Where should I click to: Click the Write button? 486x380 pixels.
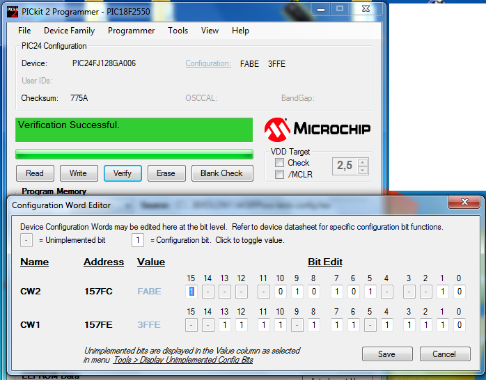pos(79,173)
